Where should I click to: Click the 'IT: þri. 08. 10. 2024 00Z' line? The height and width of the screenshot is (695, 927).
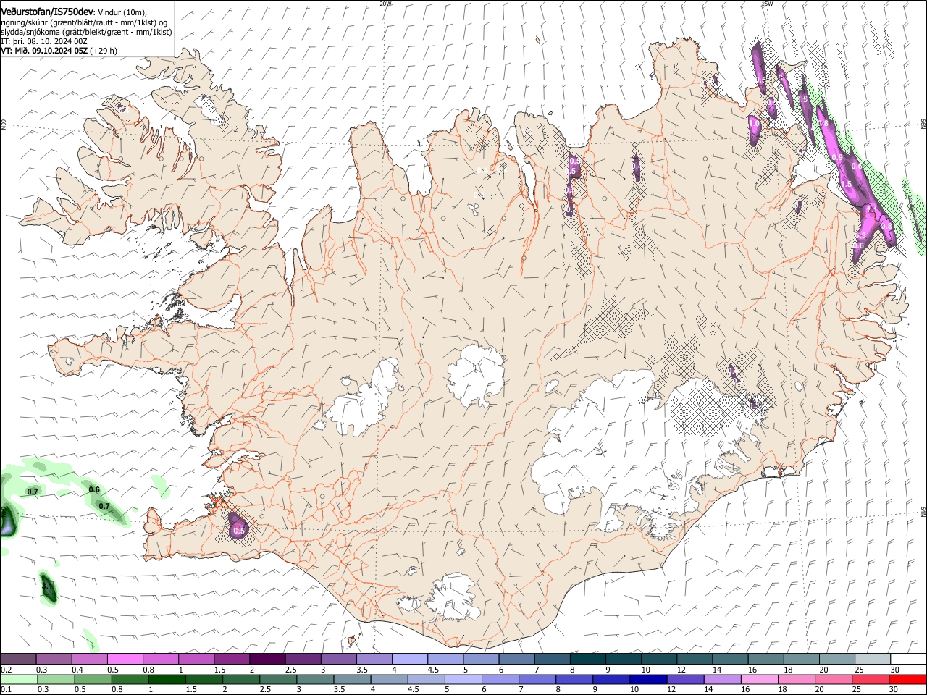(44, 41)
